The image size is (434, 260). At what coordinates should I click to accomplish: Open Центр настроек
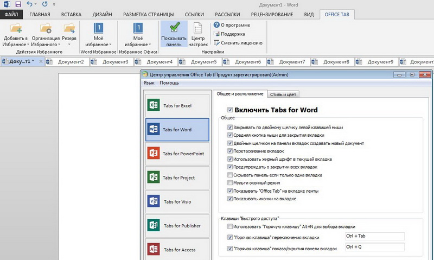[x=198, y=34]
